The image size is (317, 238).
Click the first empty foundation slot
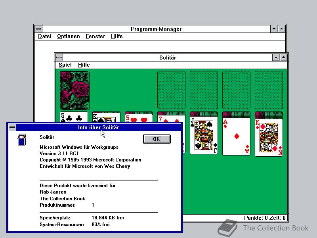tap(171, 90)
